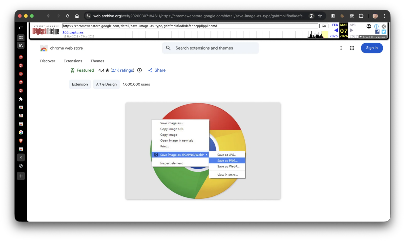
Task: Share capture on Facebook icon
Action: [377, 32]
